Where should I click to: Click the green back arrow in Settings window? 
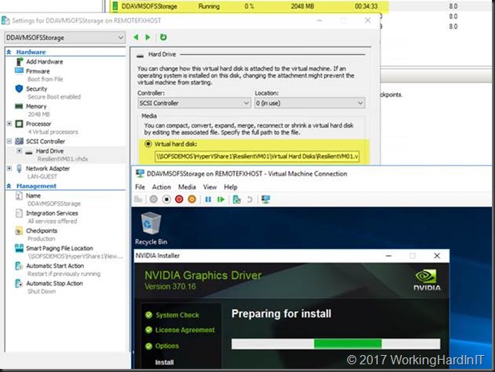pos(136,37)
